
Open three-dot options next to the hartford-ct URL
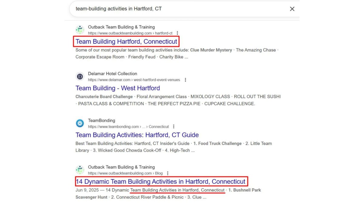[x=177, y=33]
